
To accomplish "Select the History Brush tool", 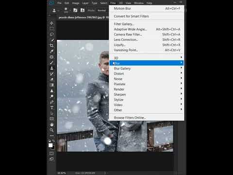I will pos(51,74).
